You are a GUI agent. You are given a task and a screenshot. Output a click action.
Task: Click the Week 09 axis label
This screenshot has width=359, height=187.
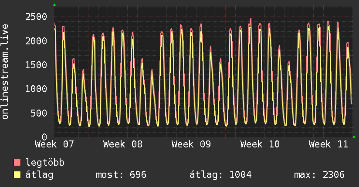[191, 144]
